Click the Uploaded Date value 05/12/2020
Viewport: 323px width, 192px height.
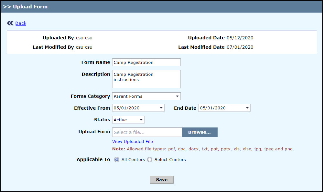click(x=240, y=38)
